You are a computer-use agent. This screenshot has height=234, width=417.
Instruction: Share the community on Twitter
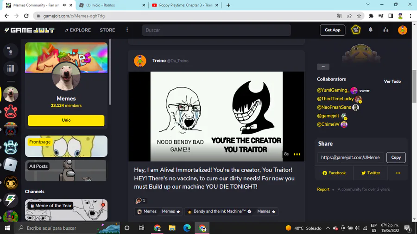pos(371,173)
